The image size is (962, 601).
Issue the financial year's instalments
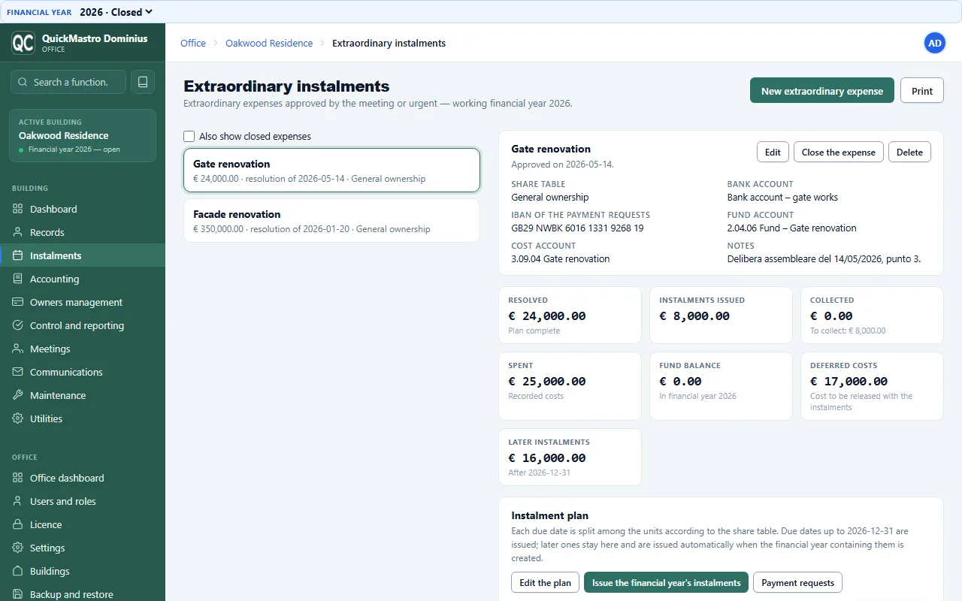(666, 582)
